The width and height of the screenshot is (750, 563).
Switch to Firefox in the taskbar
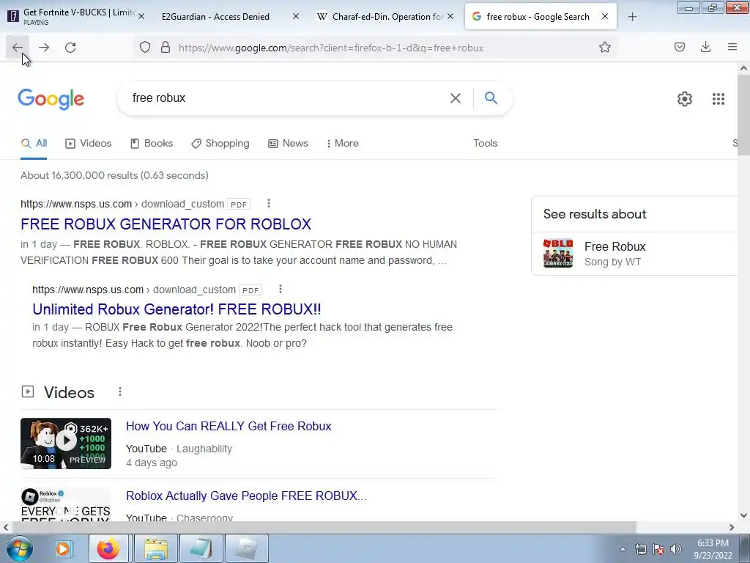coord(108,548)
